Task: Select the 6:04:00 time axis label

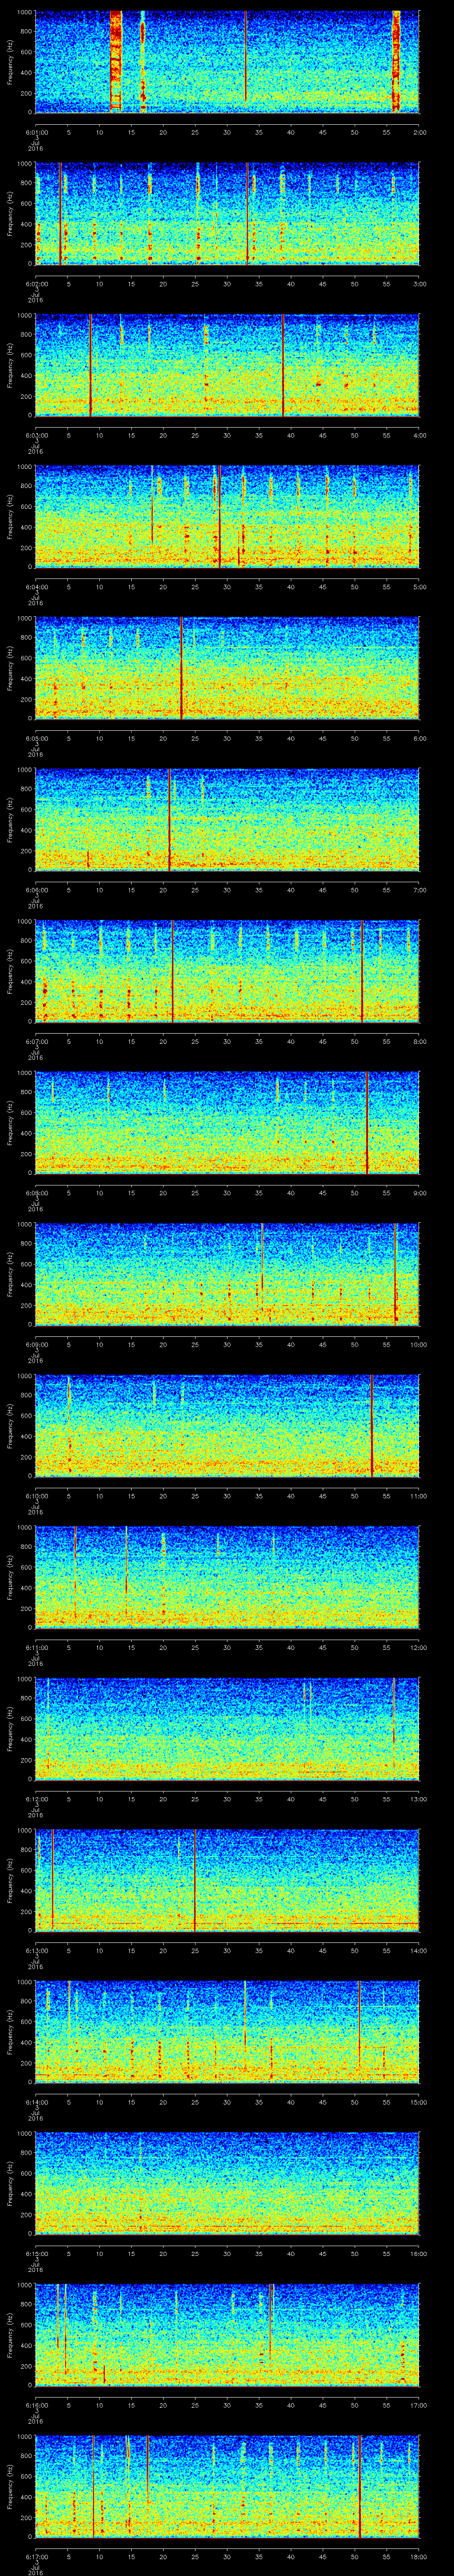Action: tap(36, 586)
